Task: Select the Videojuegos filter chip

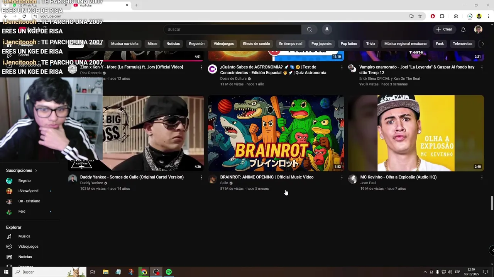Action: coord(224,43)
